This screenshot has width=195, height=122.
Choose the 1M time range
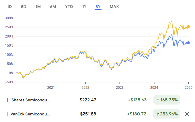(38, 7)
